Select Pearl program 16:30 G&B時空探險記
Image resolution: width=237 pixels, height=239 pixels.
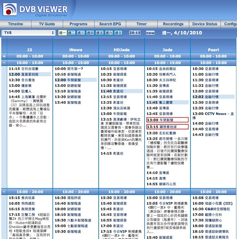pos(211,209)
